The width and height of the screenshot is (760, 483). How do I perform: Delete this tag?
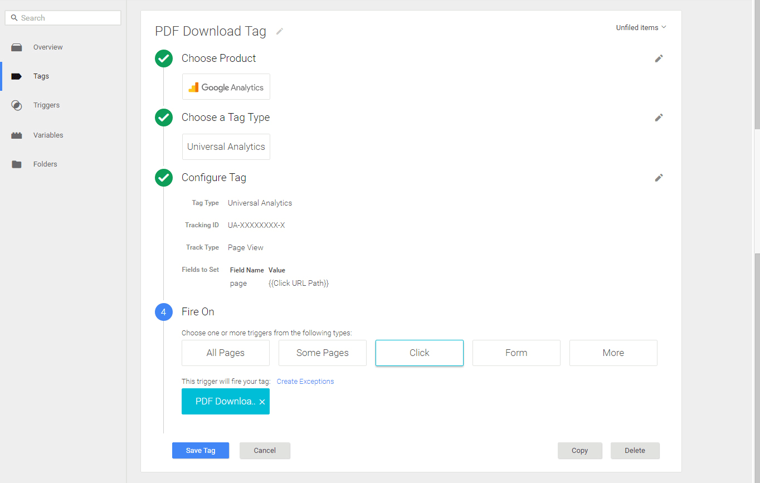[x=635, y=450]
